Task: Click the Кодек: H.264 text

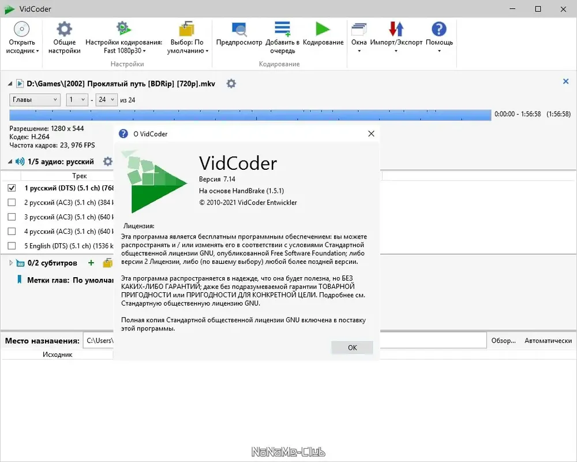Action: coord(29,137)
